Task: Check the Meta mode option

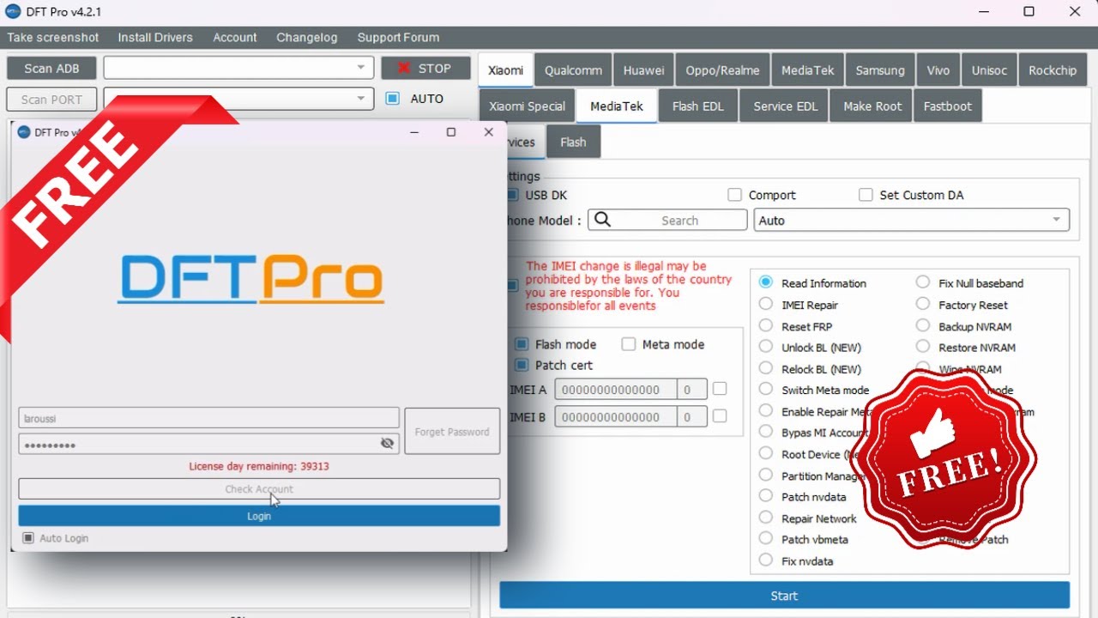Action: (x=629, y=344)
